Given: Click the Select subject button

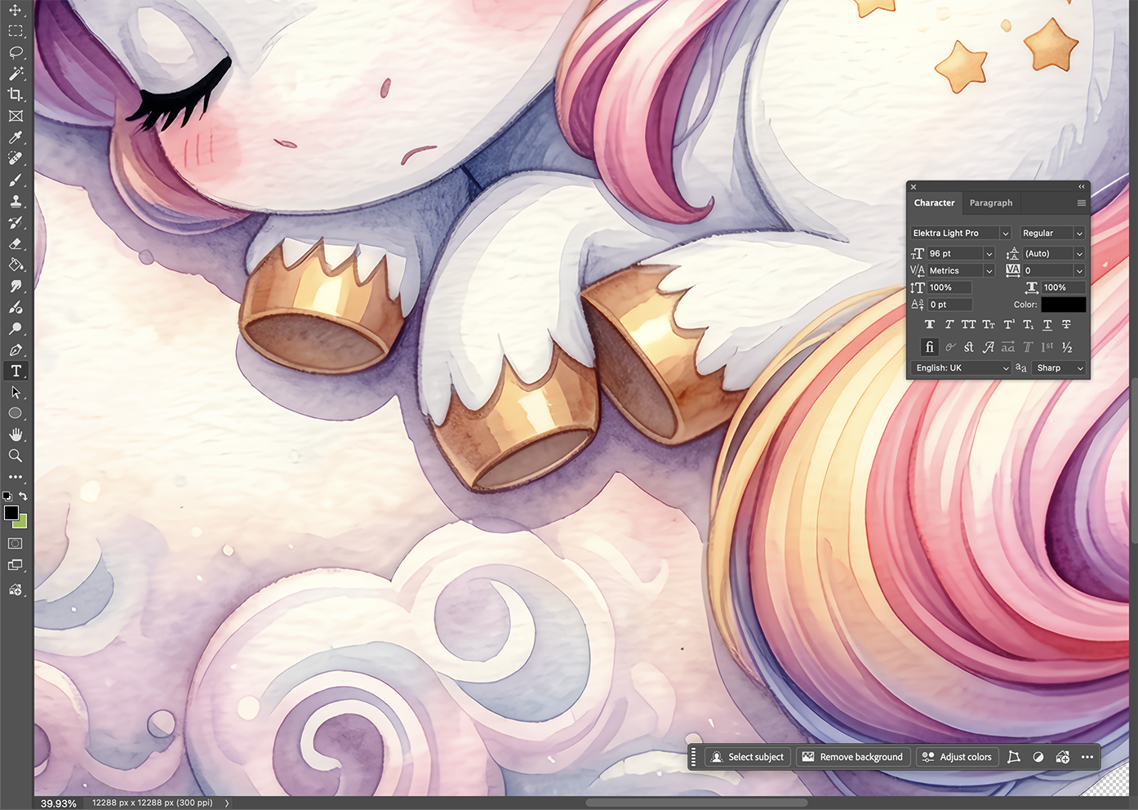Looking at the screenshot, I should [x=748, y=757].
